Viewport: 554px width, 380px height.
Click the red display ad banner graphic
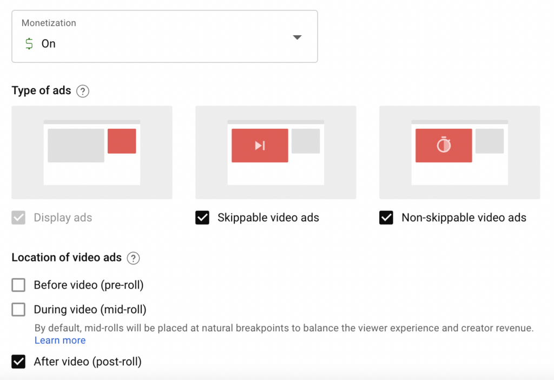[122, 141]
